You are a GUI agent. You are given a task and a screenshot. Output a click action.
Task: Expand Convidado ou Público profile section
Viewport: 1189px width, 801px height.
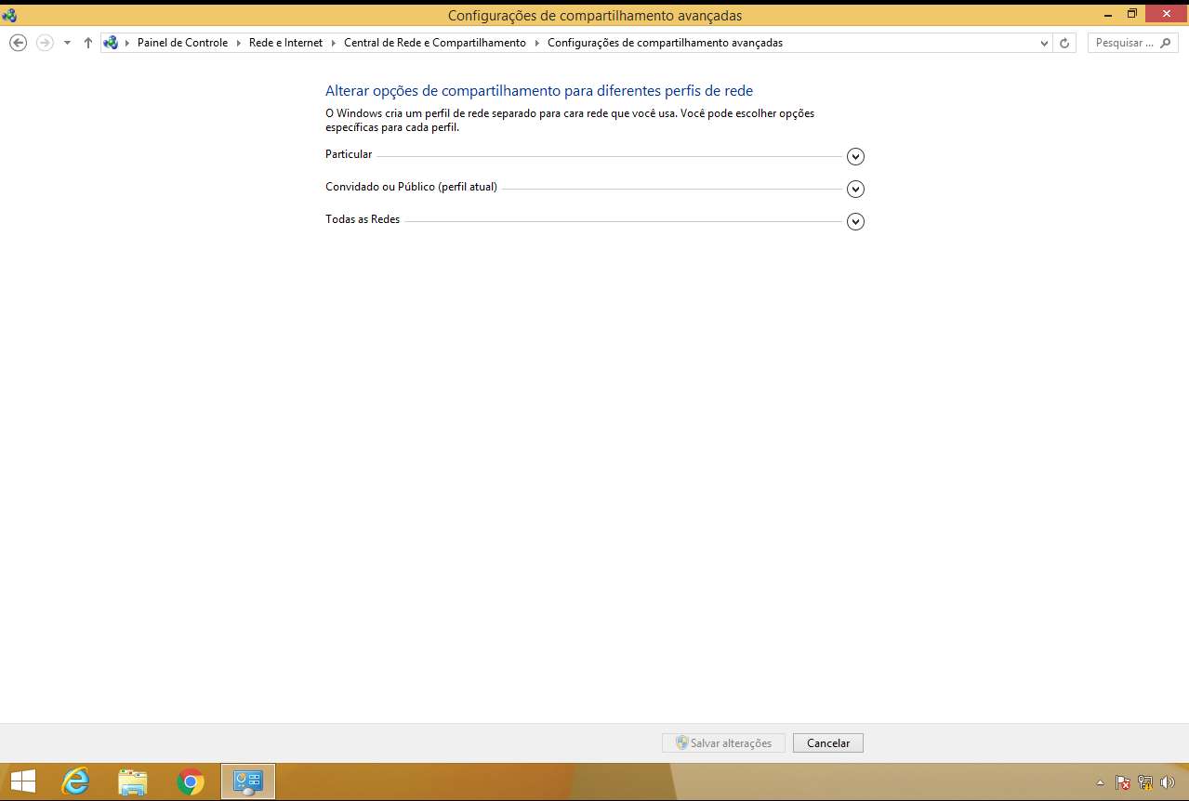(x=856, y=190)
